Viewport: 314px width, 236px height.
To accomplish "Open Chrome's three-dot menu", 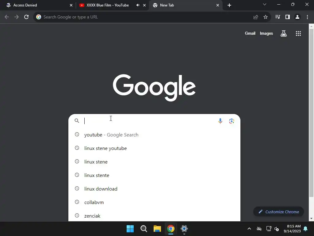I will (x=307, y=17).
